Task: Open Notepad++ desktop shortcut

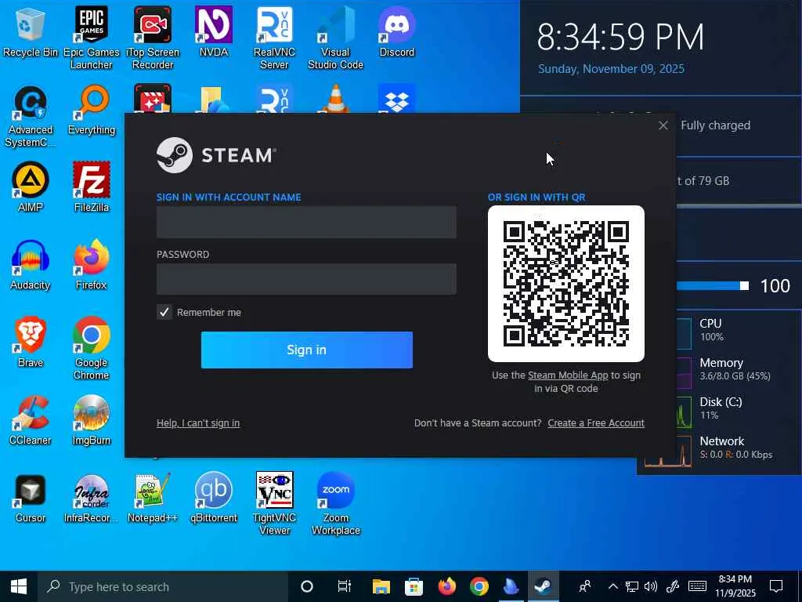Action: [x=153, y=498]
